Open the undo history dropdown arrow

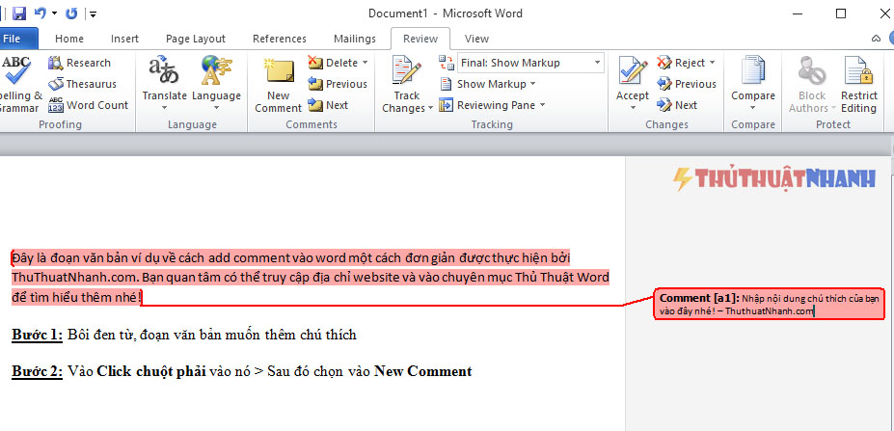[54, 13]
